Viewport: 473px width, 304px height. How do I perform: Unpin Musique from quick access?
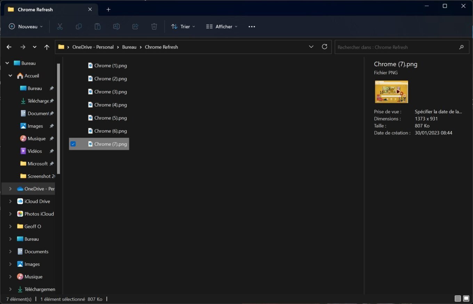pos(51,139)
